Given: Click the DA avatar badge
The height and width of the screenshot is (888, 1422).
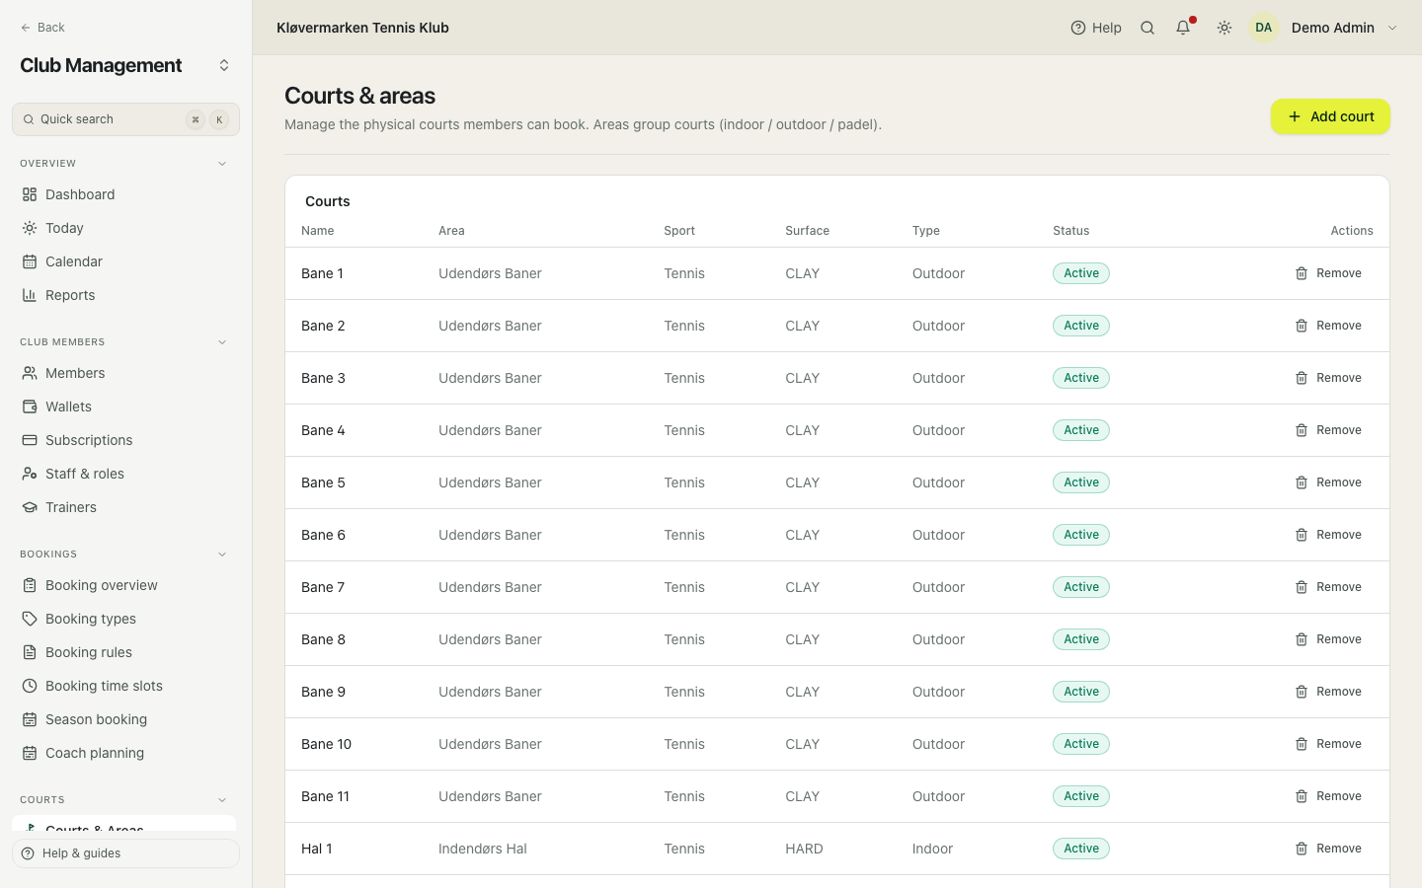Looking at the screenshot, I should [1264, 28].
